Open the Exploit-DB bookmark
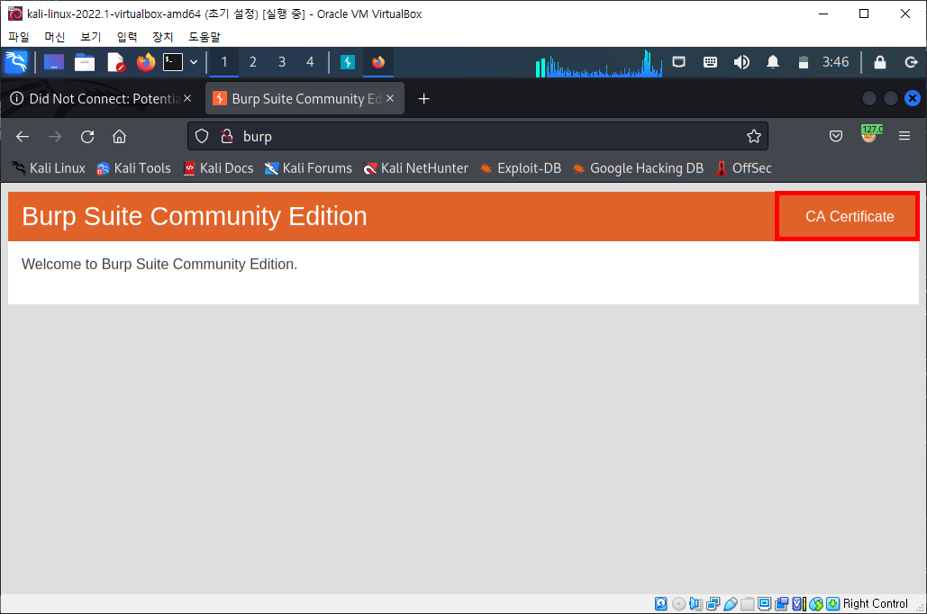The height and width of the screenshot is (614, 927). 521,168
